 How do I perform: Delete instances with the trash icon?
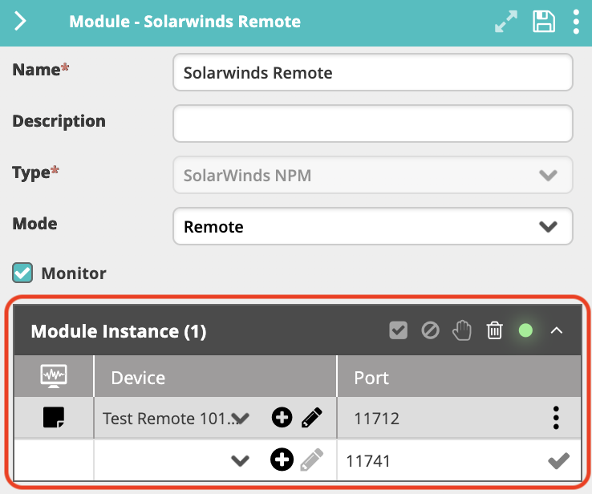click(494, 330)
